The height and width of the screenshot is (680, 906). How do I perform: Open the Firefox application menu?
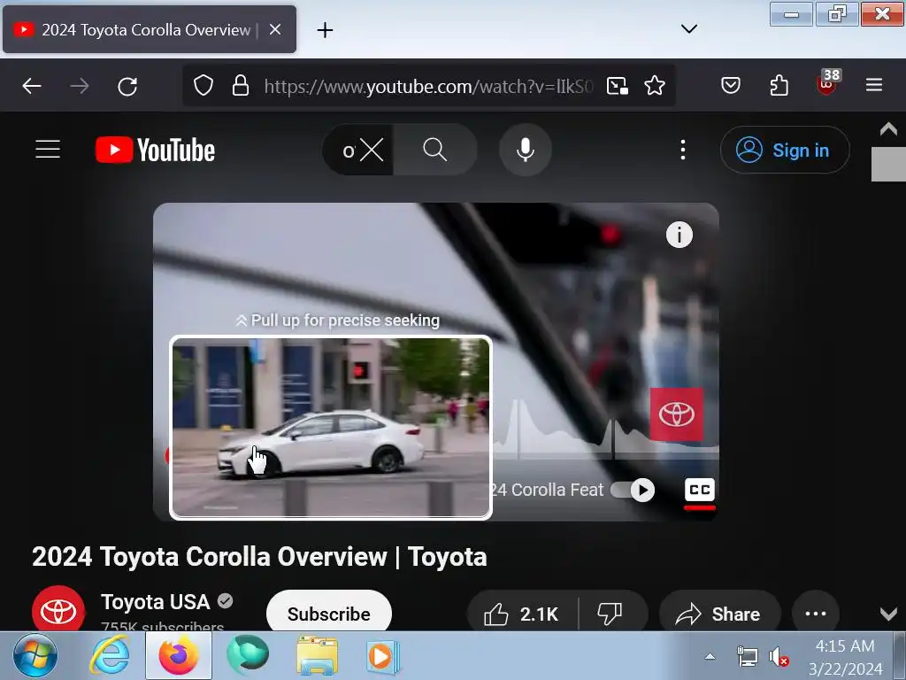(873, 86)
